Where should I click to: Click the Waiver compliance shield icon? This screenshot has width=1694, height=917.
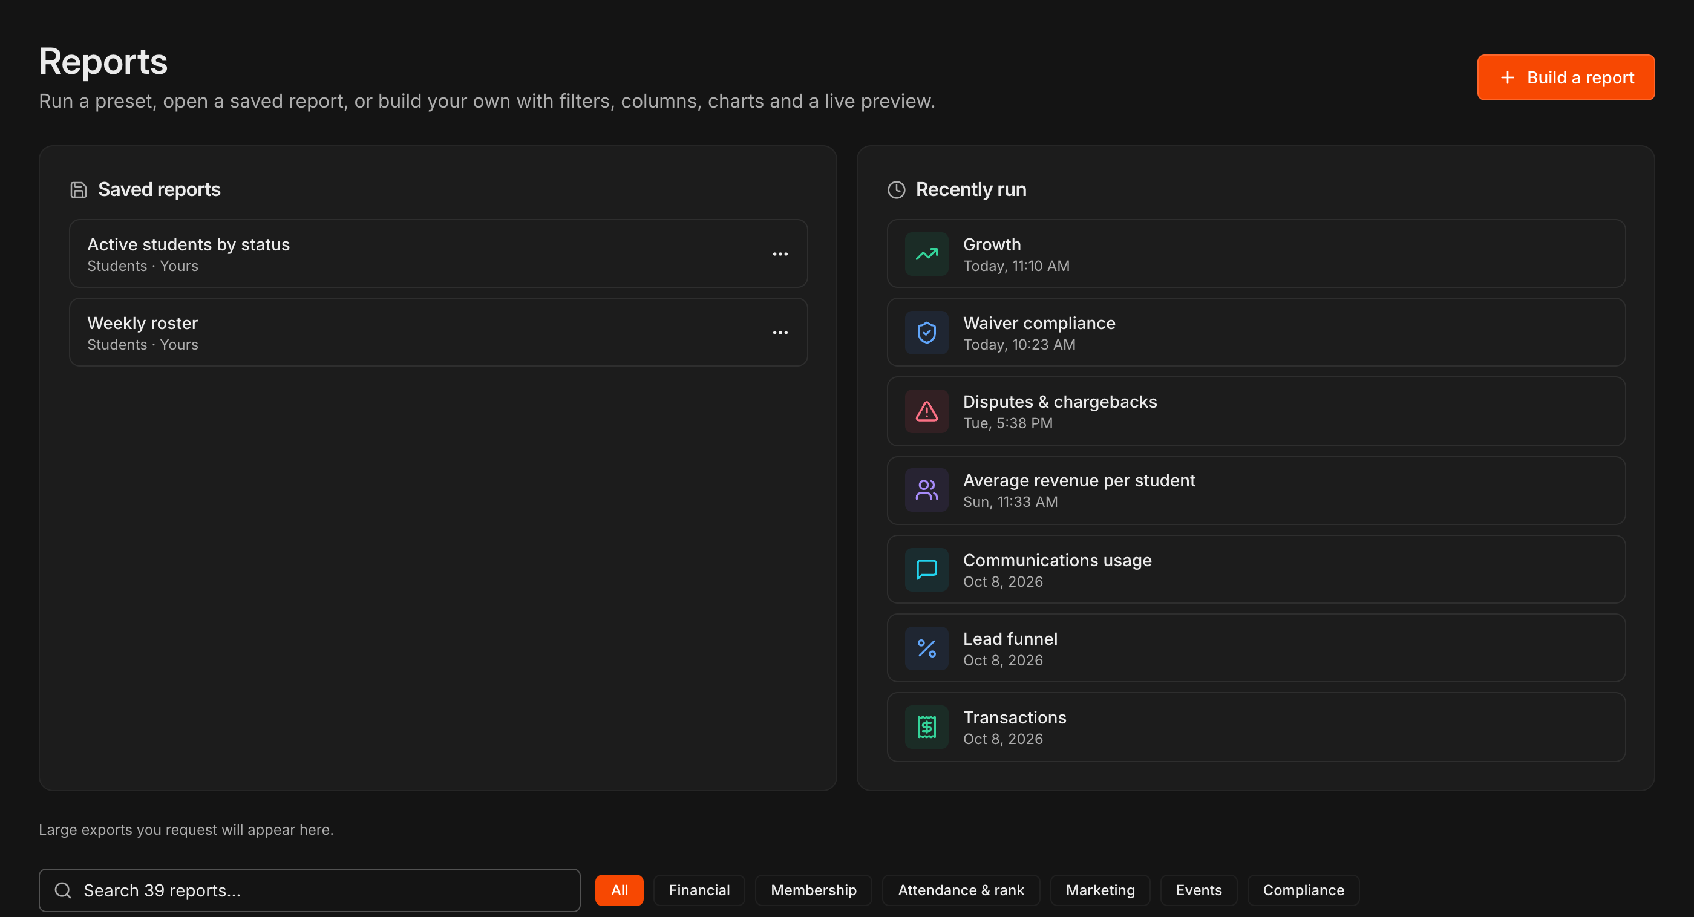coord(927,333)
